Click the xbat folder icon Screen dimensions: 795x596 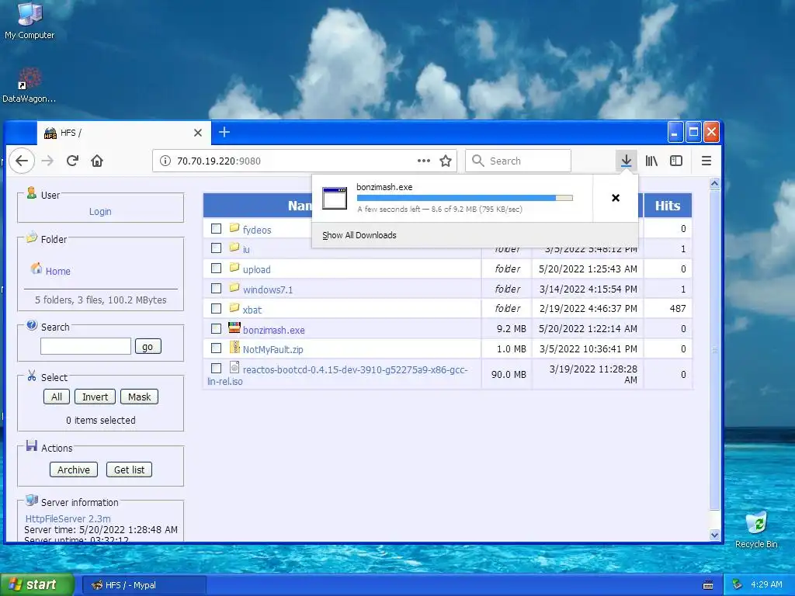pos(234,307)
